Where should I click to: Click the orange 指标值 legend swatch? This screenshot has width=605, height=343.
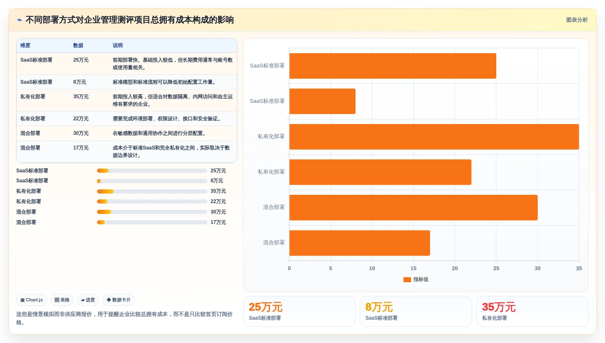(x=407, y=280)
